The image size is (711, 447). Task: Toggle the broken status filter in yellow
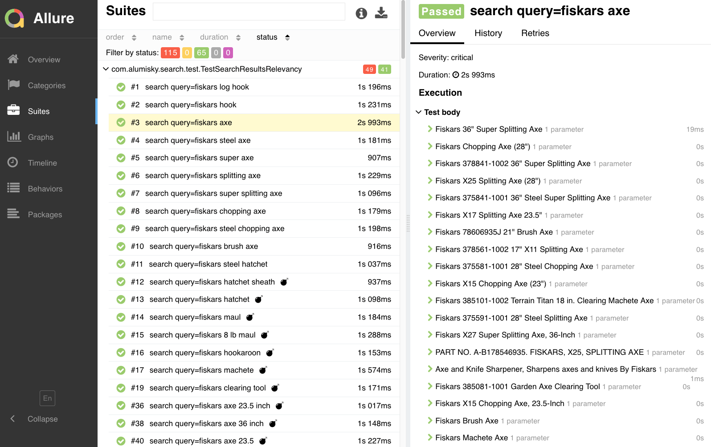pos(187,53)
